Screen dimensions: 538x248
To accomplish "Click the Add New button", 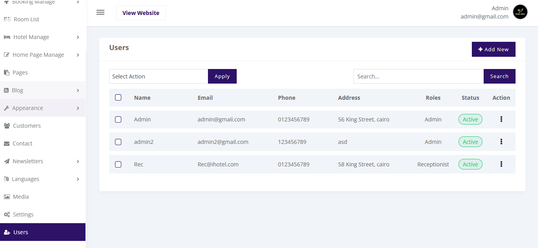I will 493,49.
